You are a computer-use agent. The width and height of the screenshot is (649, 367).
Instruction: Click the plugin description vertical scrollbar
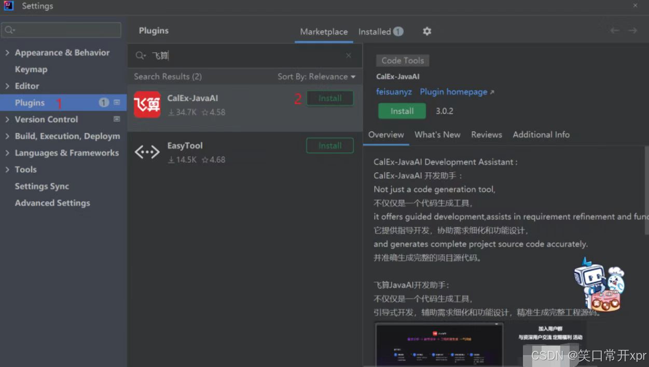646,190
